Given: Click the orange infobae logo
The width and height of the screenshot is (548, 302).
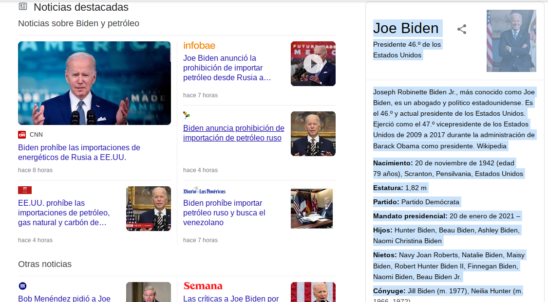Looking at the screenshot, I should point(199,45).
